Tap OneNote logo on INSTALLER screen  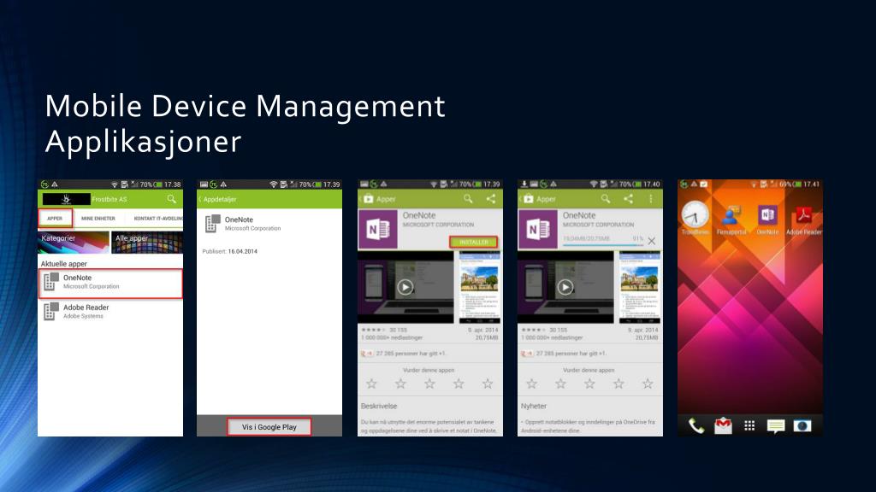377,229
